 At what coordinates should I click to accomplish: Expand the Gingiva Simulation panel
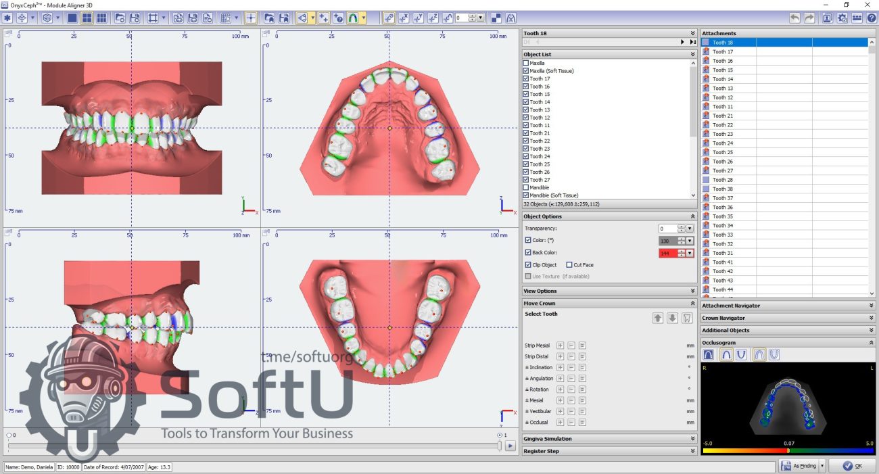click(x=692, y=439)
